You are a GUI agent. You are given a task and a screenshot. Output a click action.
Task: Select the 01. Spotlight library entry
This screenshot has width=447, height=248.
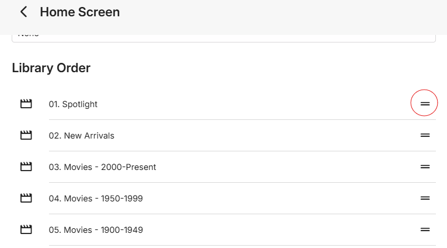73,104
